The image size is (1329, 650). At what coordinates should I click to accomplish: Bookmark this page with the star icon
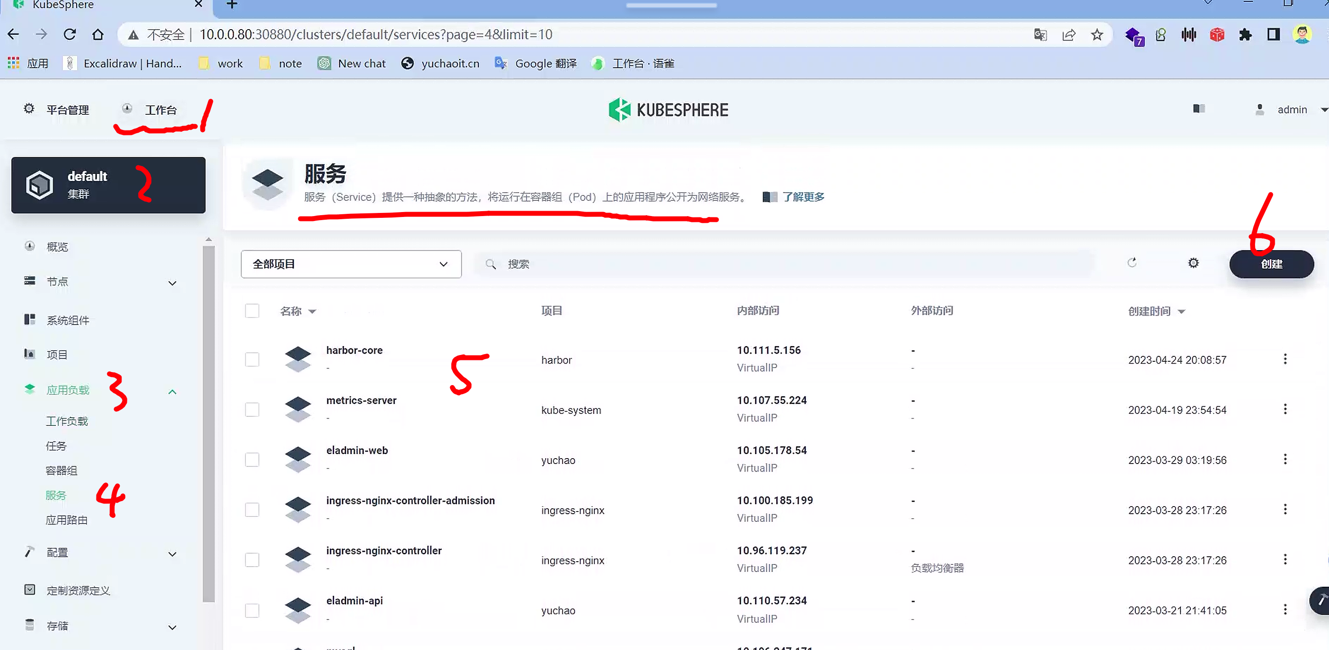click(1097, 35)
